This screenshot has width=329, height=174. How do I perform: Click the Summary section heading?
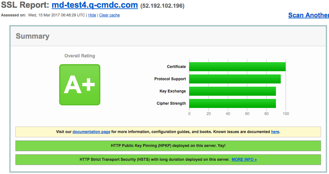32,36
